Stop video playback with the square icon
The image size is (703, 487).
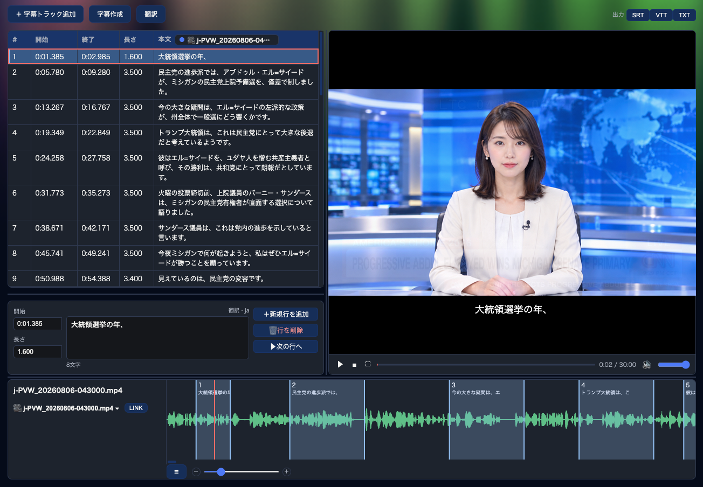point(354,365)
